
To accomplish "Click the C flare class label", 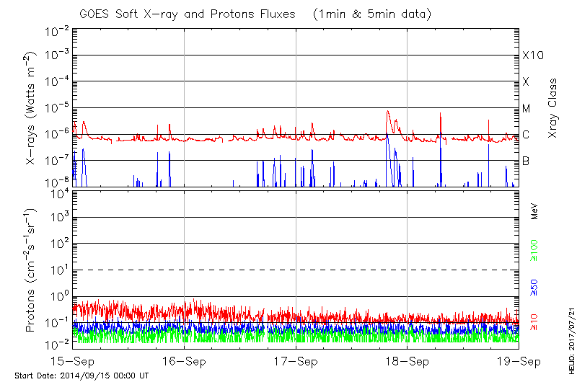I will (x=527, y=135).
